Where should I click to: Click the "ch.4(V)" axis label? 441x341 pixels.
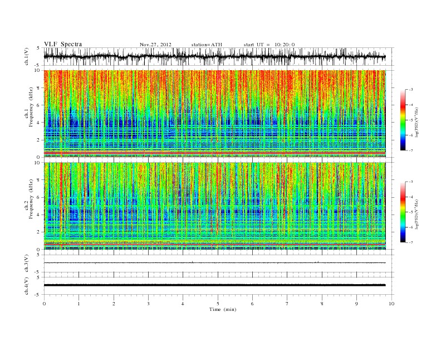pos(27,286)
